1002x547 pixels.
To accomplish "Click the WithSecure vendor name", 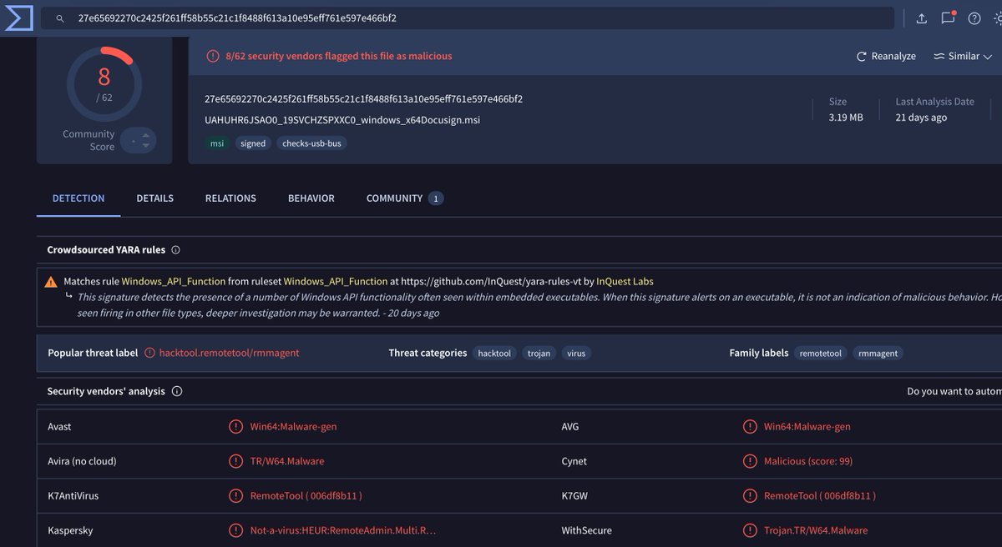I will (587, 530).
